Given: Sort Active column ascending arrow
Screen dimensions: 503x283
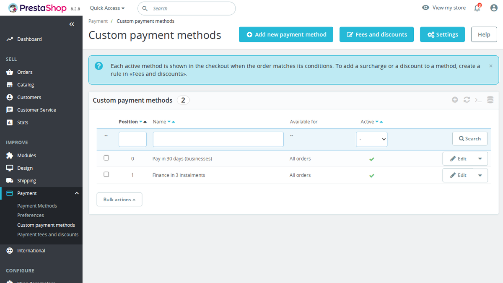Looking at the screenshot, I should (x=381, y=122).
